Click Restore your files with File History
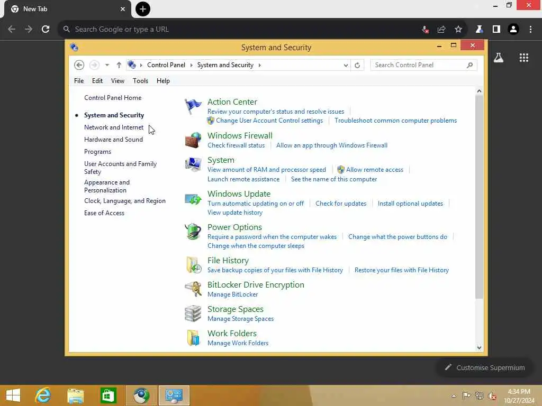 coord(402,270)
